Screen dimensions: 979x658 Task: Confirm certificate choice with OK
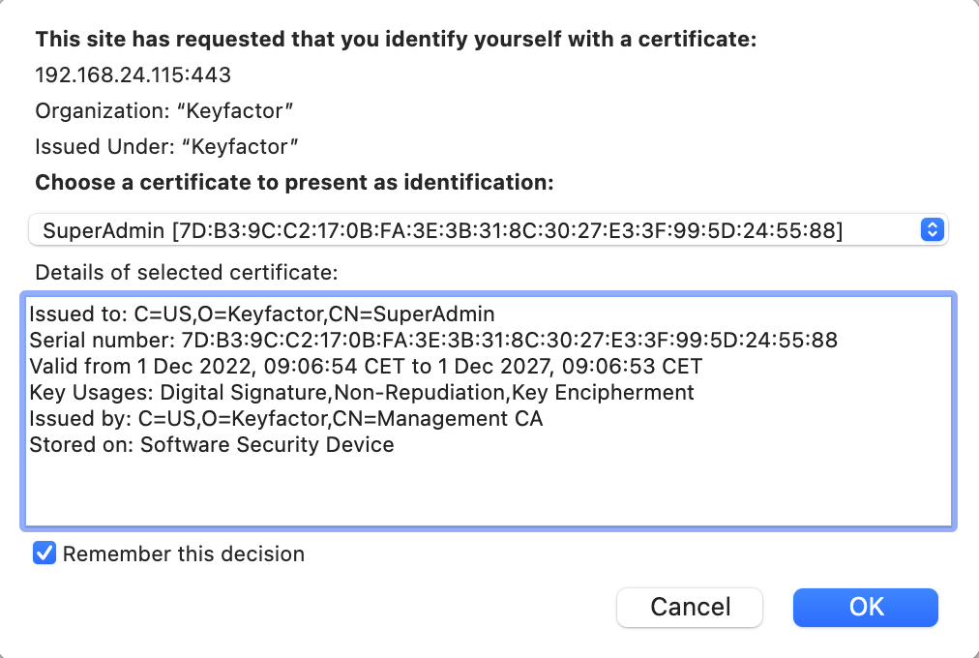pyautogui.click(x=865, y=607)
